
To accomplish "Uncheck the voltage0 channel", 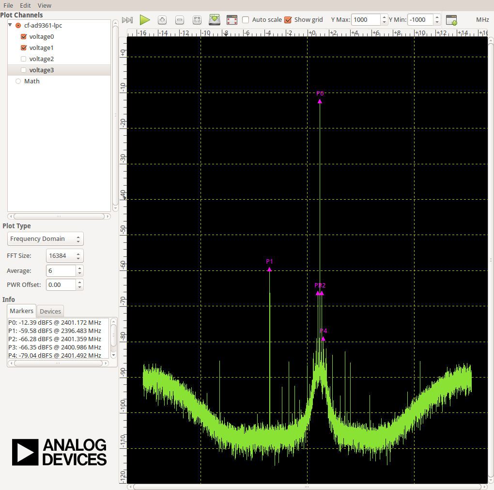I will 24,36.
